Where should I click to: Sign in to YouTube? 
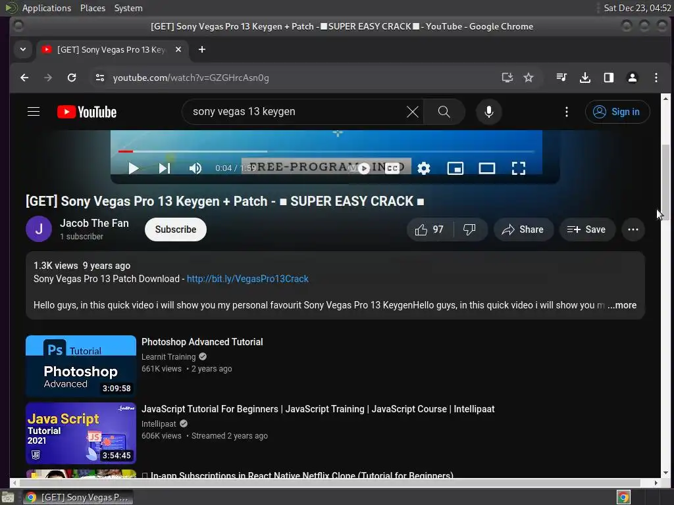[x=617, y=112]
